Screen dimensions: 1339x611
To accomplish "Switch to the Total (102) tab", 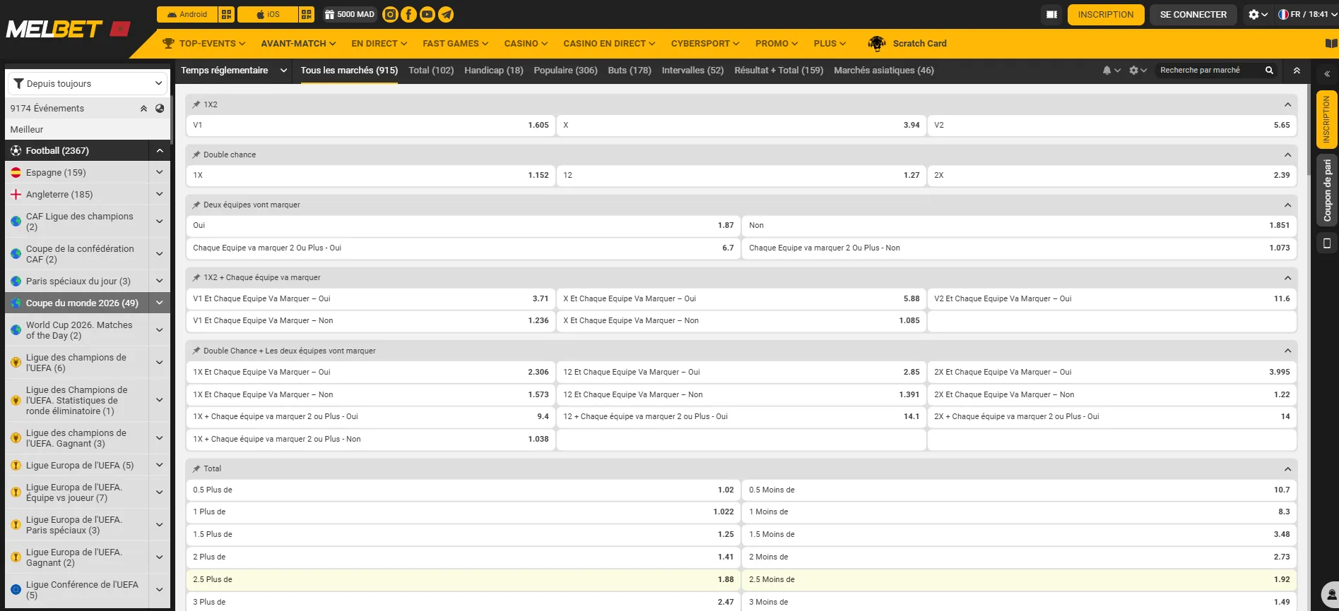I will tap(431, 71).
